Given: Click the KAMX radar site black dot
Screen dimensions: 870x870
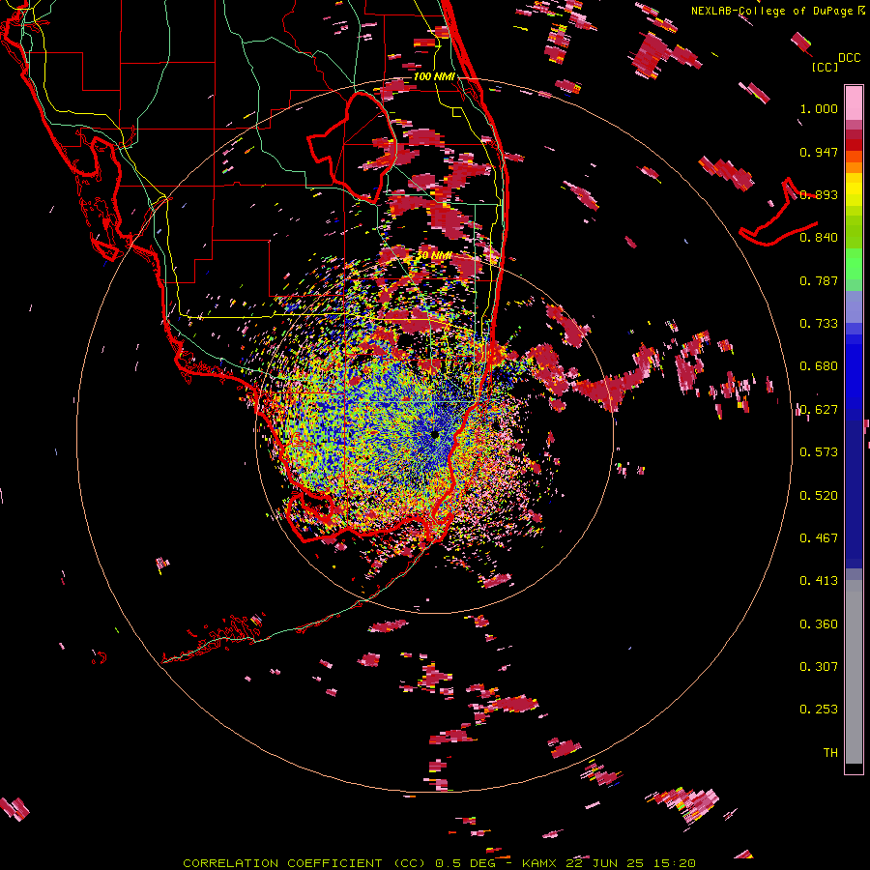Looking at the screenshot, I should pos(435,434).
